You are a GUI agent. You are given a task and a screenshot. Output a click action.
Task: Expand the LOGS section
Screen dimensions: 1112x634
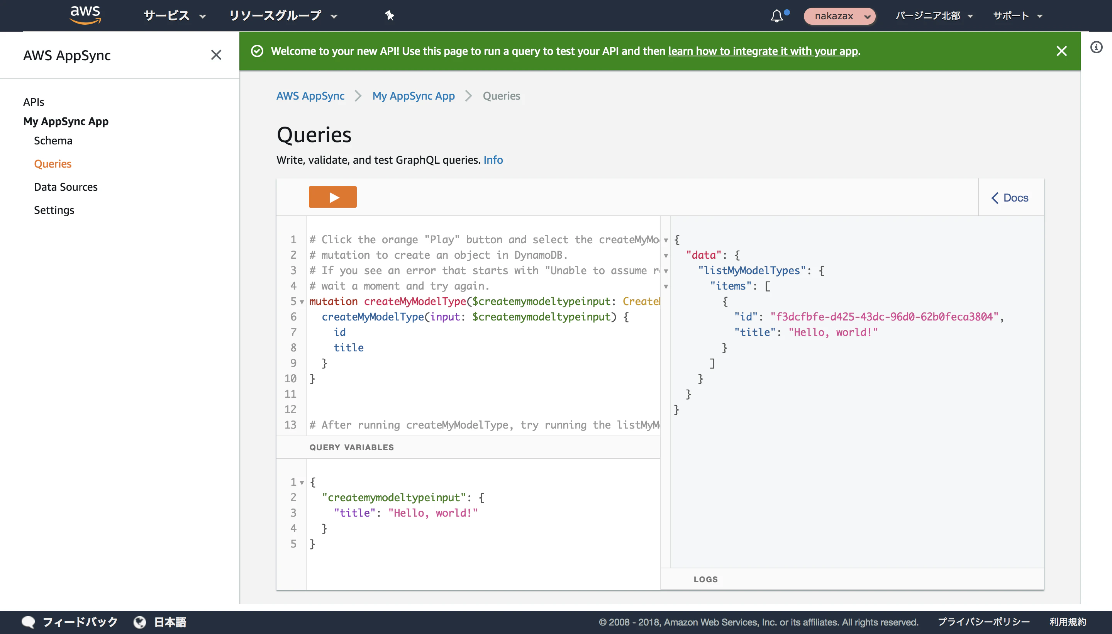(x=706, y=580)
